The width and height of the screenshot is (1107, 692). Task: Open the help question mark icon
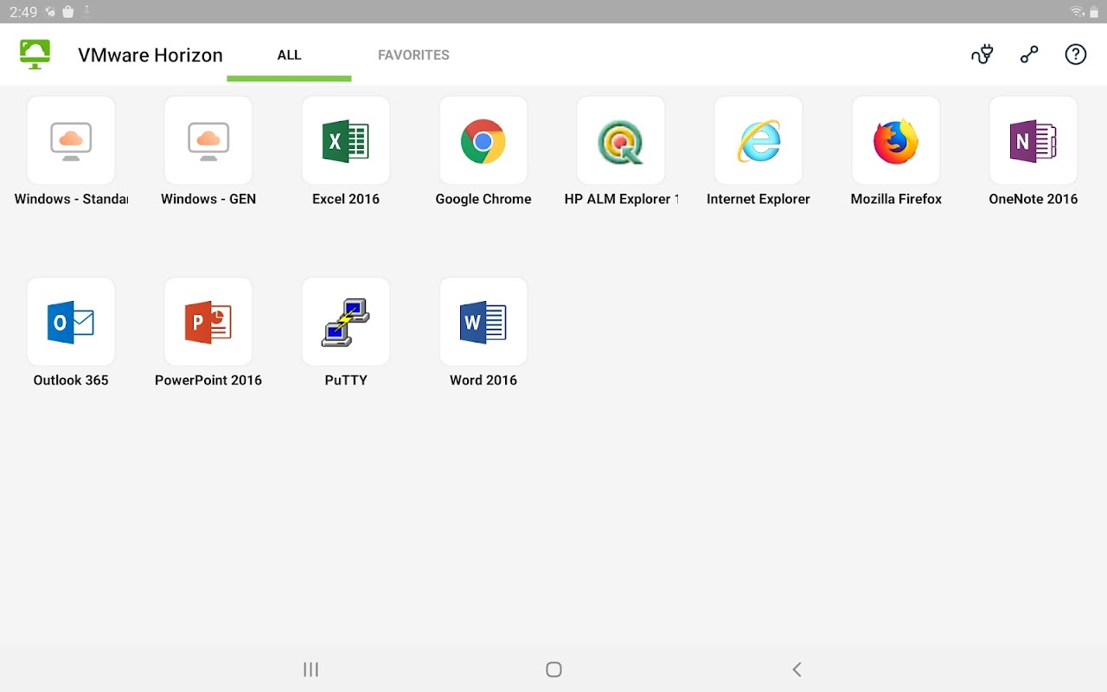(1075, 54)
